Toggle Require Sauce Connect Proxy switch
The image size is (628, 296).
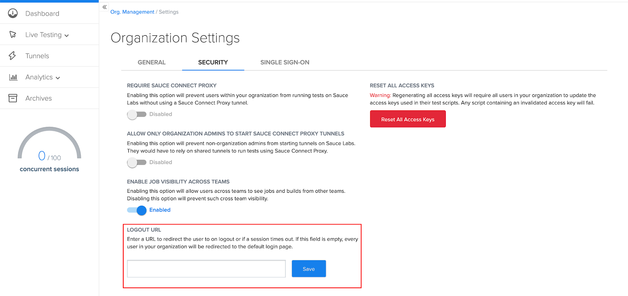pos(137,114)
